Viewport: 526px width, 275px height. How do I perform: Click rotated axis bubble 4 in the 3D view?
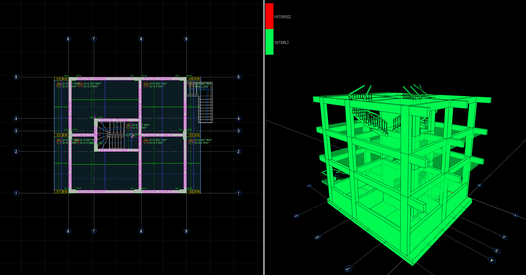coord(492,260)
